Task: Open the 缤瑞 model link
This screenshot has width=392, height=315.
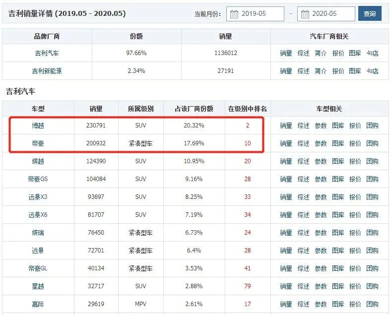Action: click(38, 233)
